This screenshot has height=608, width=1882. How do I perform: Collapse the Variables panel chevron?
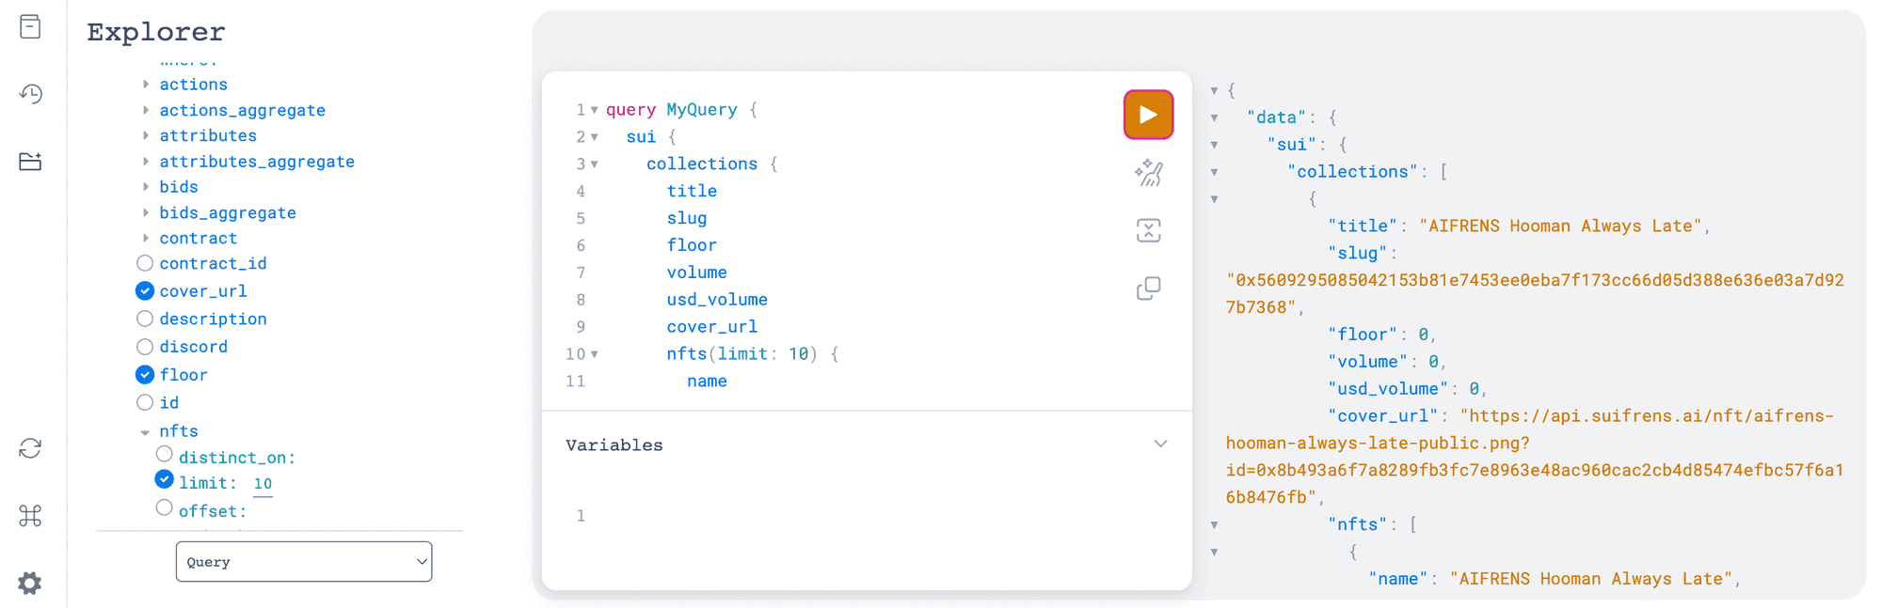click(1160, 444)
